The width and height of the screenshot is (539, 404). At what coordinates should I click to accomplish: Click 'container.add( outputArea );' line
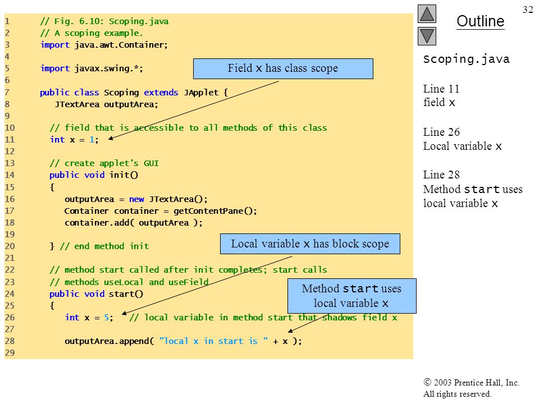(x=134, y=223)
